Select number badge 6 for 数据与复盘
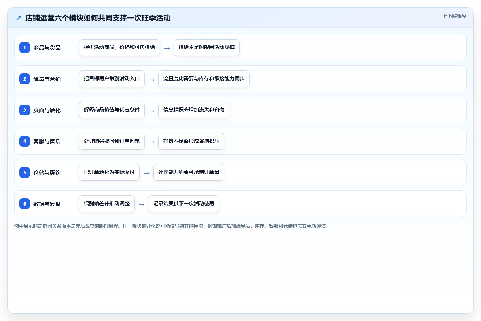The height and width of the screenshot is (321, 481). [x=25, y=203]
